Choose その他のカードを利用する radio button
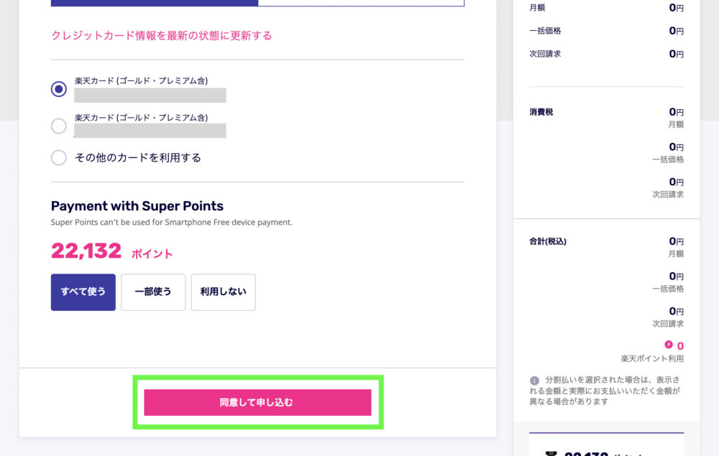Viewport: 719px width, 456px height. pyautogui.click(x=59, y=157)
